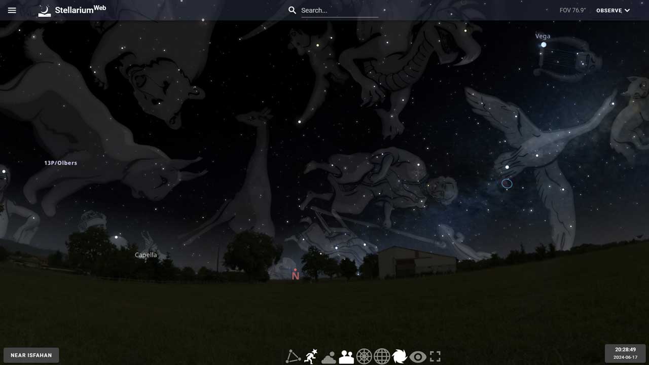
Task: Enable the azimuthal grid
Action: point(364,356)
